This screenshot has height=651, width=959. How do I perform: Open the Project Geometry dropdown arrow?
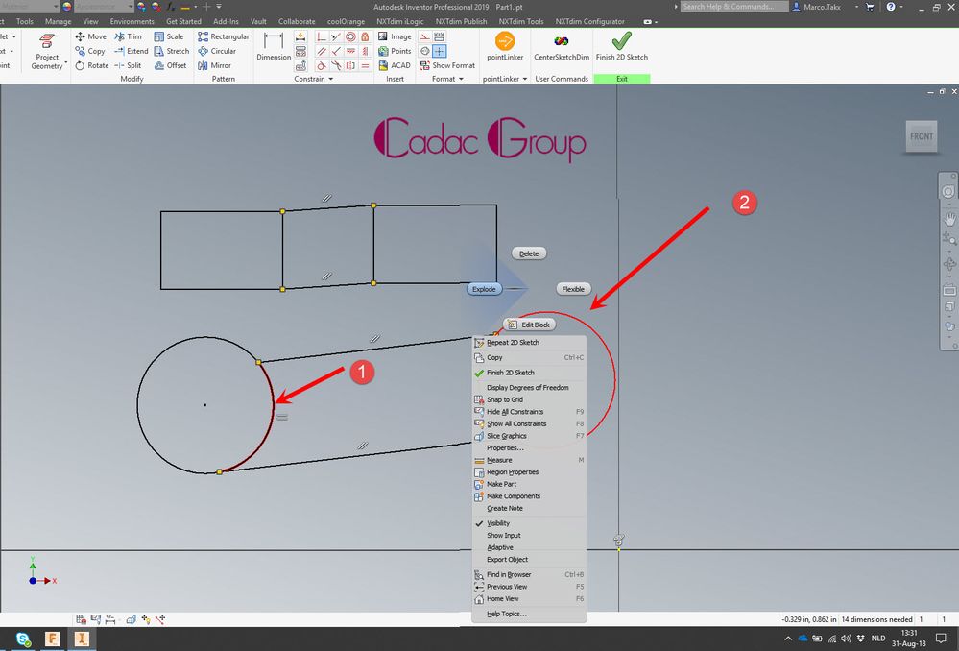point(66,62)
